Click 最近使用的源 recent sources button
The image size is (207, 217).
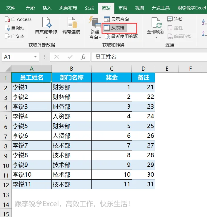pyautogui.click(x=121, y=37)
